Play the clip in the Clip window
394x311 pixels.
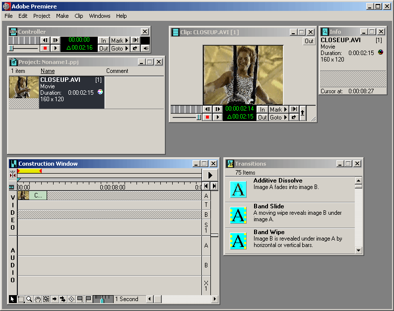pos(218,117)
